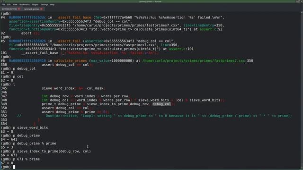Click 'max_value=1000000000' in frame #6
Screen dimensions: 303x170
112,61
